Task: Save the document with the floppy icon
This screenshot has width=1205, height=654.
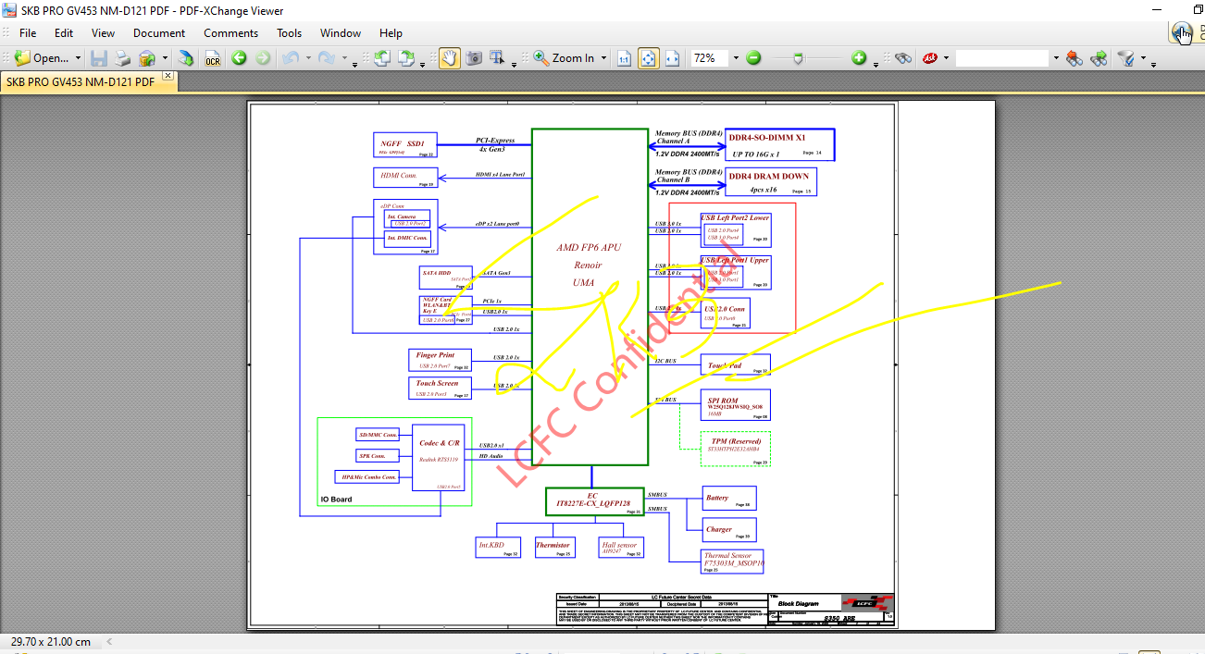Action: [x=99, y=57]
